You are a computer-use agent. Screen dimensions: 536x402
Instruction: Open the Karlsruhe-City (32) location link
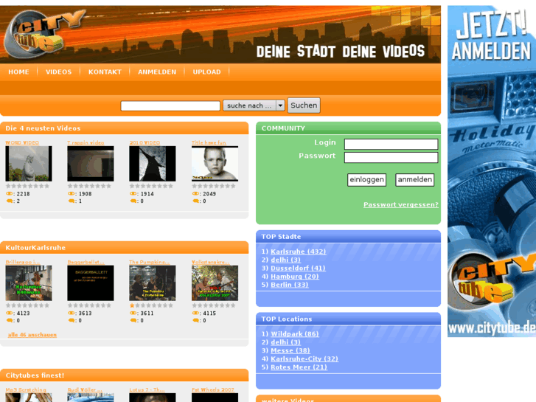click(304, 358)
